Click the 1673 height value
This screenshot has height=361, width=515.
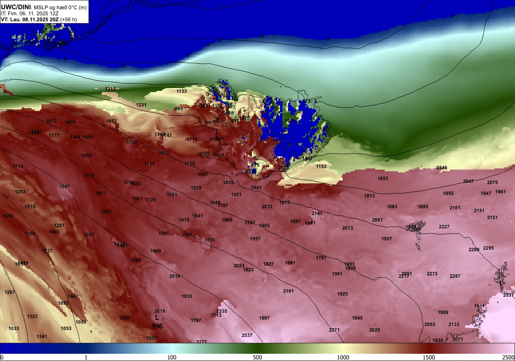tap(111, 121)
